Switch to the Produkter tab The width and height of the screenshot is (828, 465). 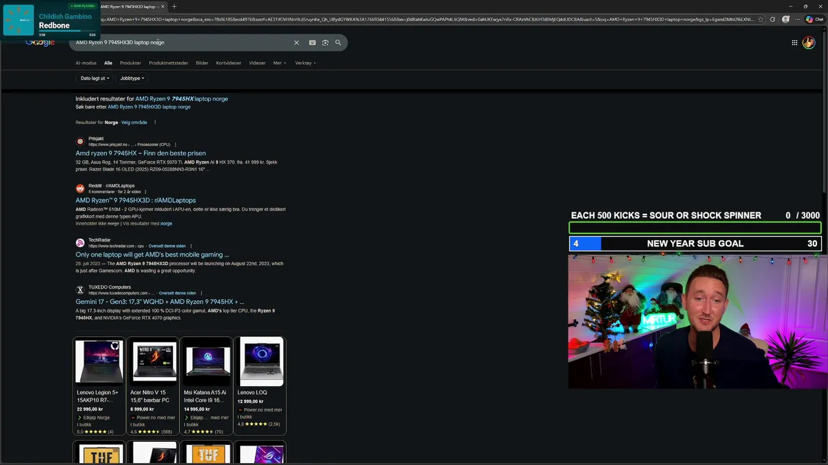point(130,63)
